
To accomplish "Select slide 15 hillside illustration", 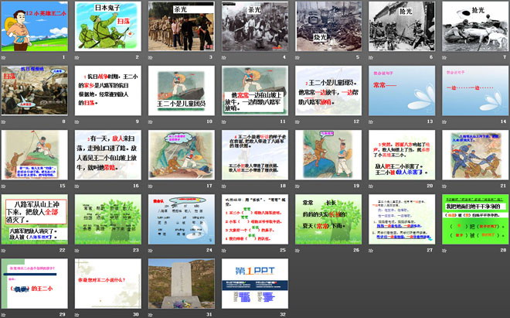I will point(35,155).
